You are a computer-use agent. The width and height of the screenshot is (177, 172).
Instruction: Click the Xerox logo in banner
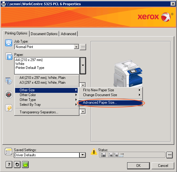click(155, 17)
